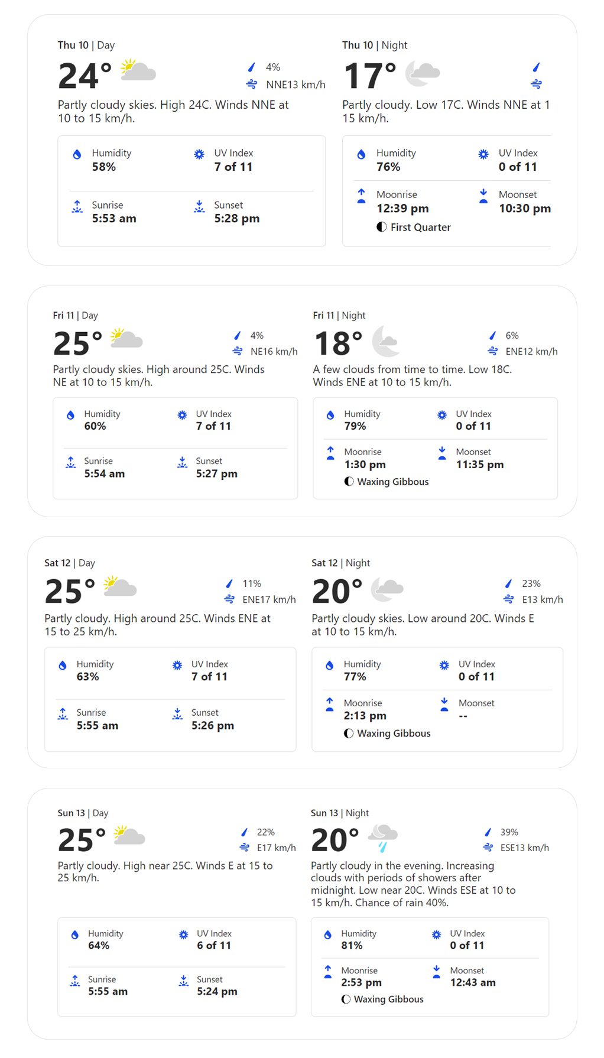Viewport: 604px width, 1058px height.
Task: Click the First Quarter moon phase icon
Action: coord(382,227)
